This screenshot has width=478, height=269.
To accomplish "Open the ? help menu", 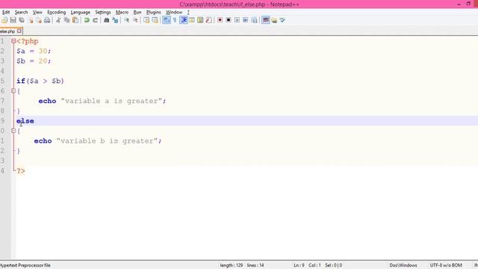I will tap(188, 12).
